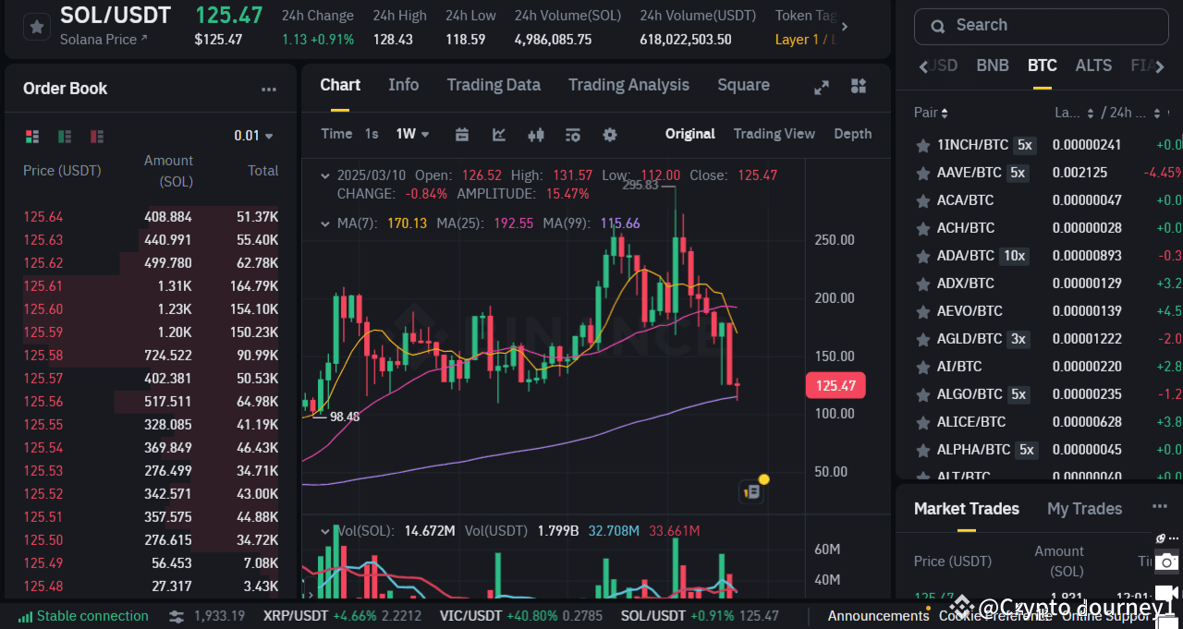The height and width of the screenshot is (629, 1183).
Task: Toggle the favorite star for 1INCH/BTC
Action: (x=921, y=145)
